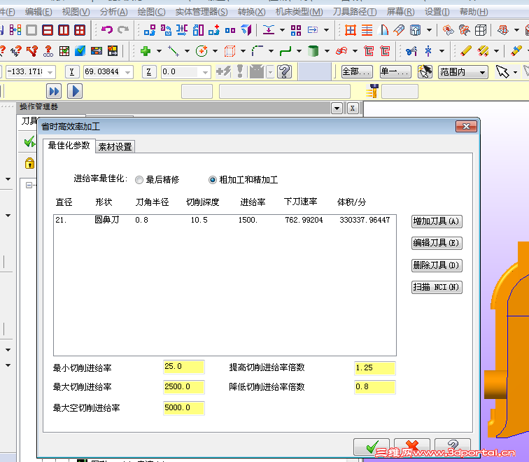Click the blue play step button
The width and height of the screenshot is (529, 462).
click(x=75, y=92)
